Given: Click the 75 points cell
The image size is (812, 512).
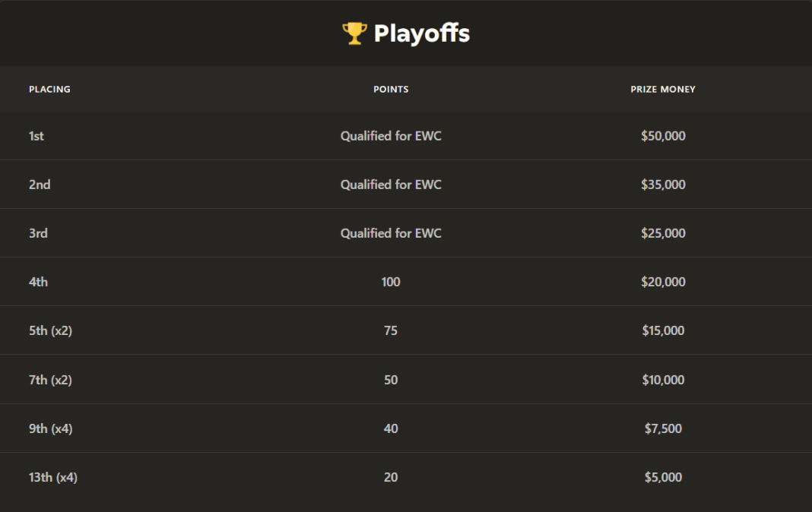Looking at the screenshot, I should [391, 330].
